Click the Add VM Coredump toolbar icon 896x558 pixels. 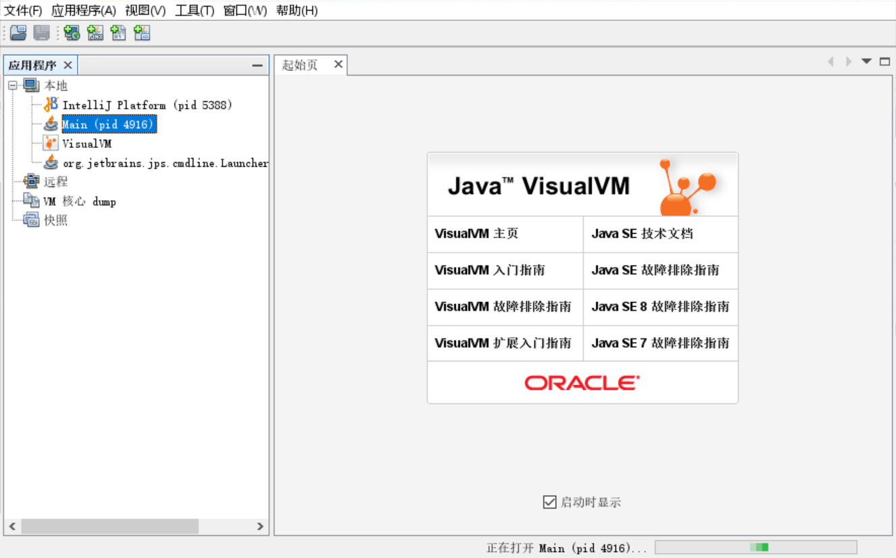coord(118,32)
